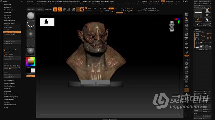Pick a color in the color picker square
215x120 pixels.
(x=31, y=61)
